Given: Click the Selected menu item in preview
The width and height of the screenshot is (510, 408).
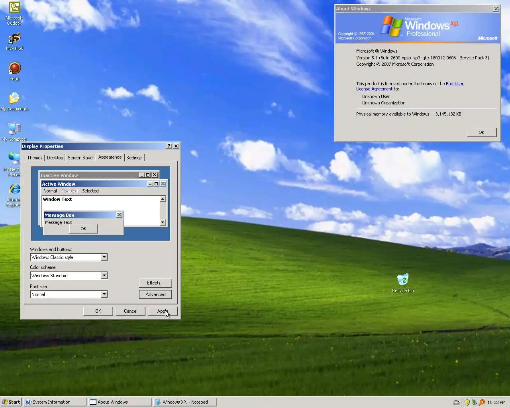Looking at the screenshot, I should (x=90, y=191).
